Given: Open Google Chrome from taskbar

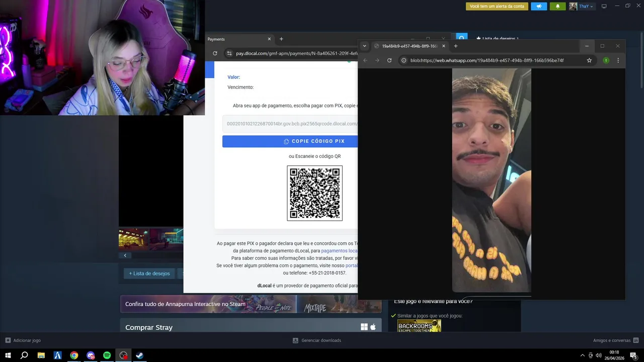Looking at the screenshot, I should click(74, 355).
